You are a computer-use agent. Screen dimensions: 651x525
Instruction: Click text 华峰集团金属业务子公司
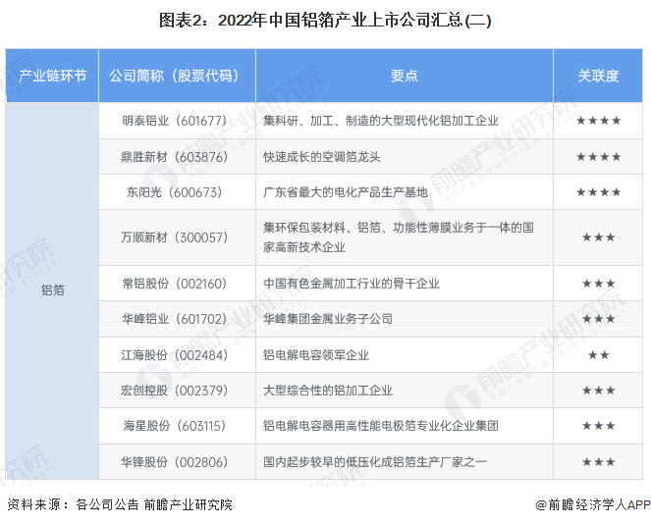tap(328, 319)
